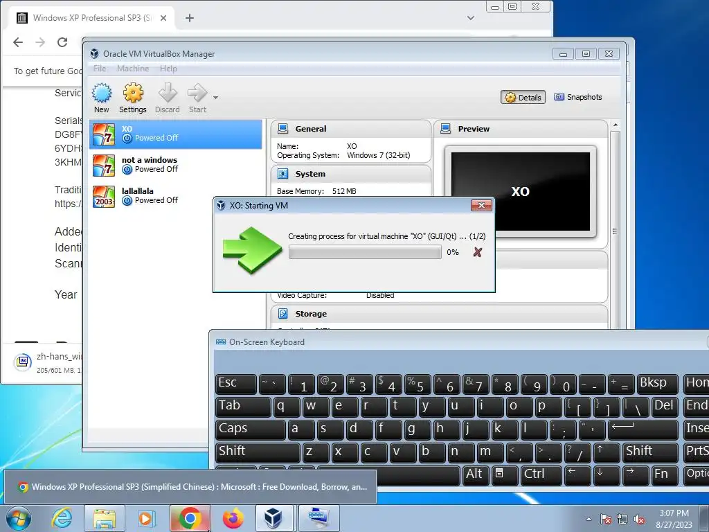
Task: Click the q key on On-Screen Keyboard
Action: [x=287, y=406]
